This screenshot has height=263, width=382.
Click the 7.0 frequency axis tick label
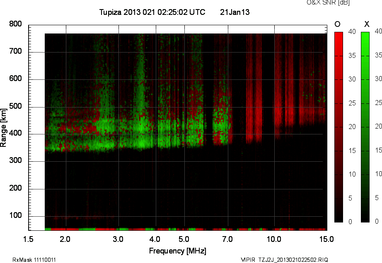(227, 239)
